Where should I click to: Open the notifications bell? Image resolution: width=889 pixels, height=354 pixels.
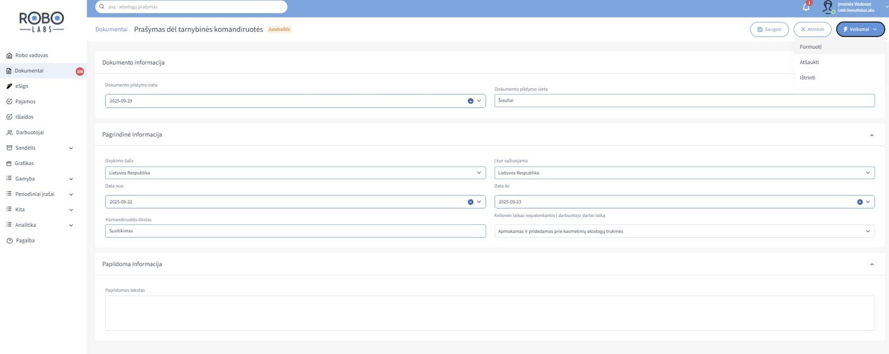click(x=806, y=6)
